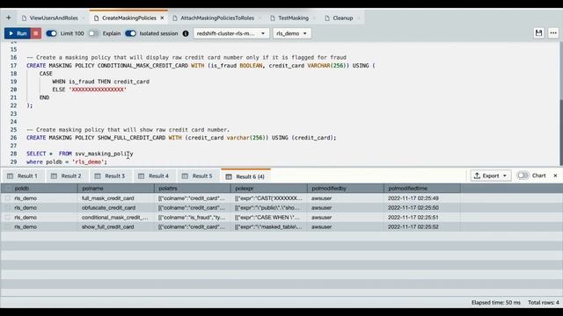Check the obfuscate_credit_card row

pos(8,208)
